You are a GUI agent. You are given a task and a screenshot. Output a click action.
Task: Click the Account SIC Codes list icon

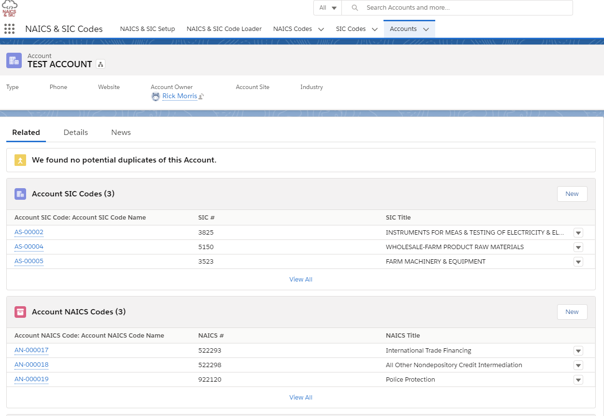[x=20, y=194]
